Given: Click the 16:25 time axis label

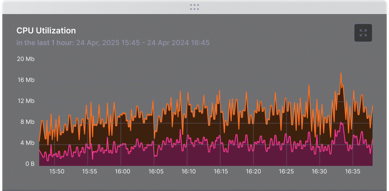Looking at the screenshot, I should click(x=286, y=171).
